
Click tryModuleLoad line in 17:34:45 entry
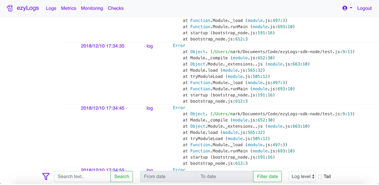point(226,138)
